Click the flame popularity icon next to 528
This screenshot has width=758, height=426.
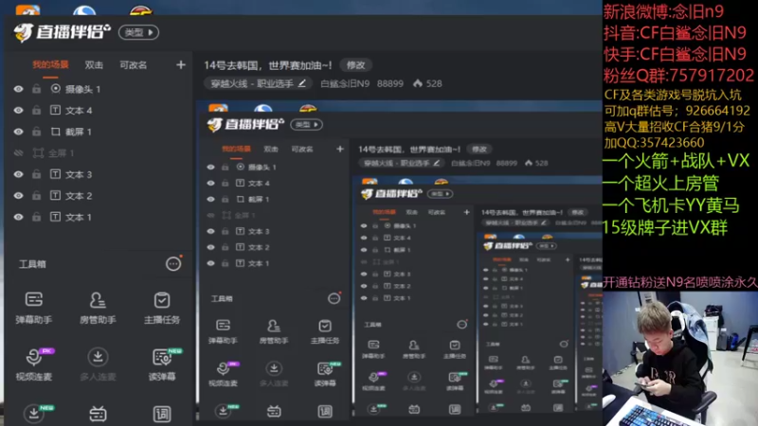point(418,83)
